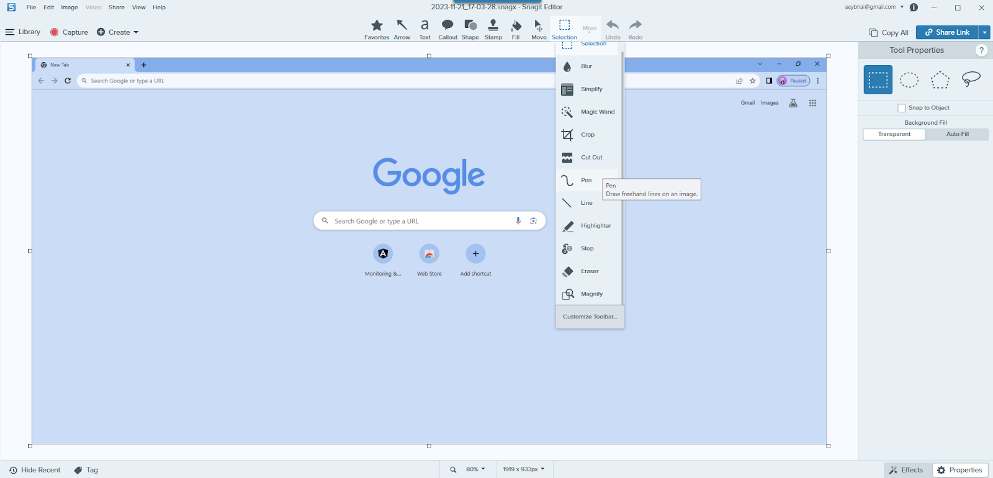Choose the Stamp tool

tap(493, 29)
